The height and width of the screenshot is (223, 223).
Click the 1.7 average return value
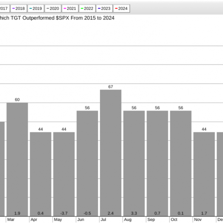pyautogui.click(x=204, y=213)
